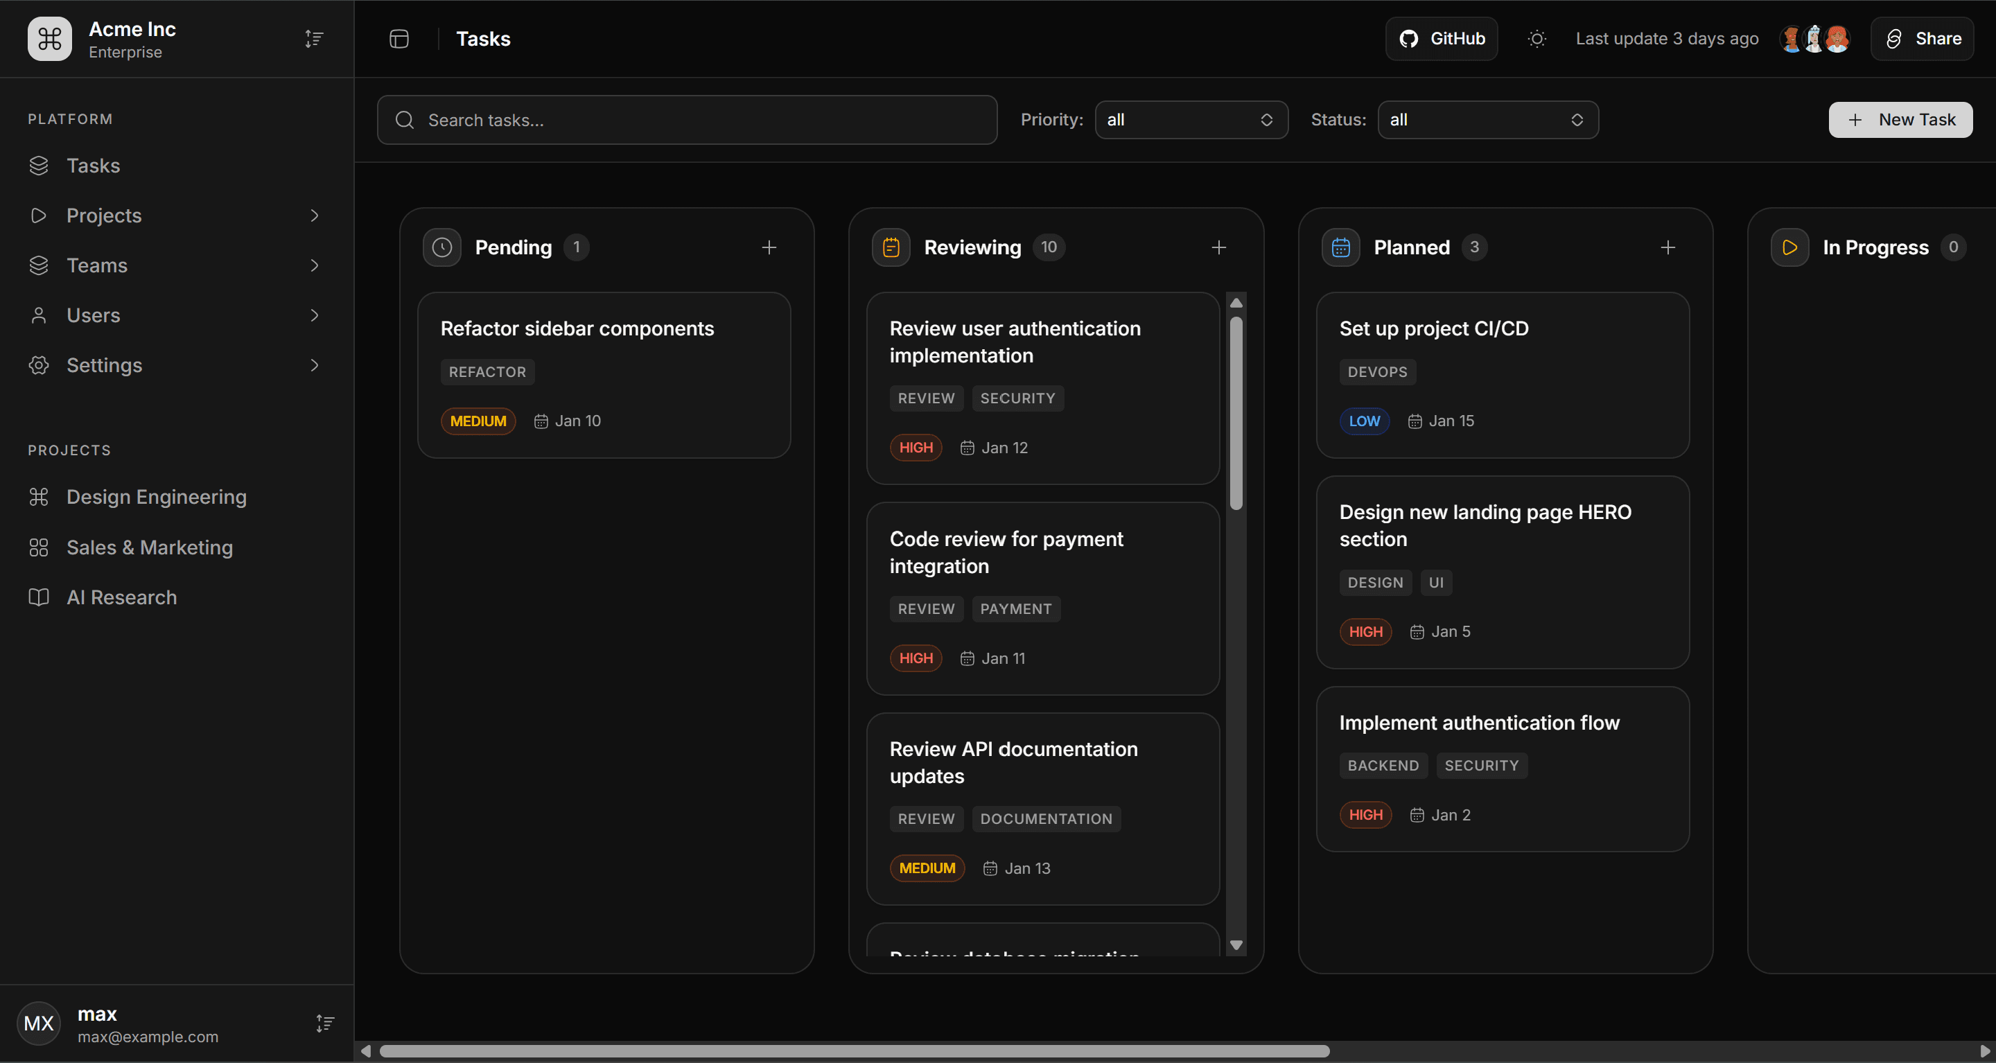This screenshot has height=1063, width=1996.
Task: Click the AI Research book icon
Action: (x=39, y=597)
